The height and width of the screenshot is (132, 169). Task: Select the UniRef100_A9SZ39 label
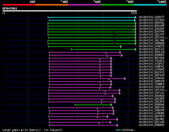click(152, 87)
